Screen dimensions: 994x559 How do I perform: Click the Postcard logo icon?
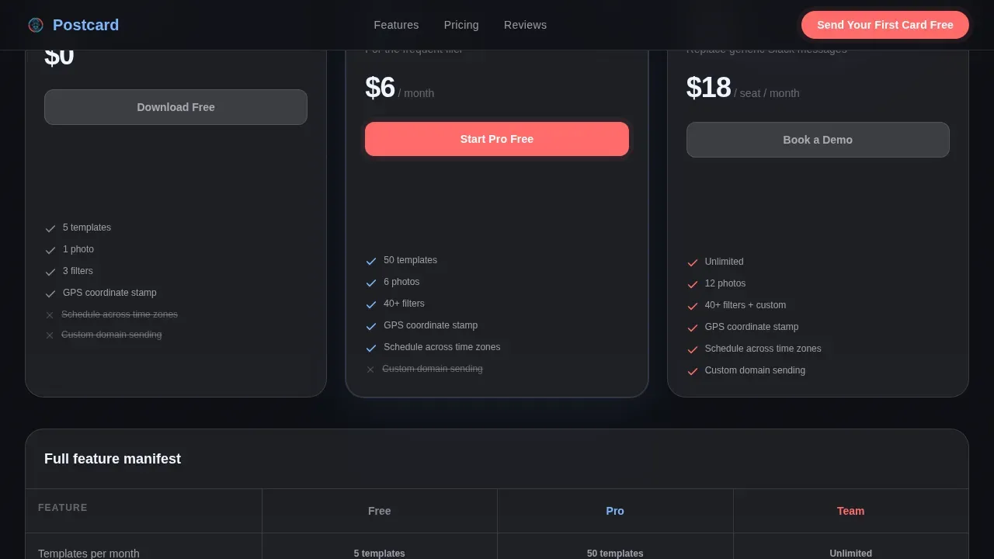tap(36, 25)
